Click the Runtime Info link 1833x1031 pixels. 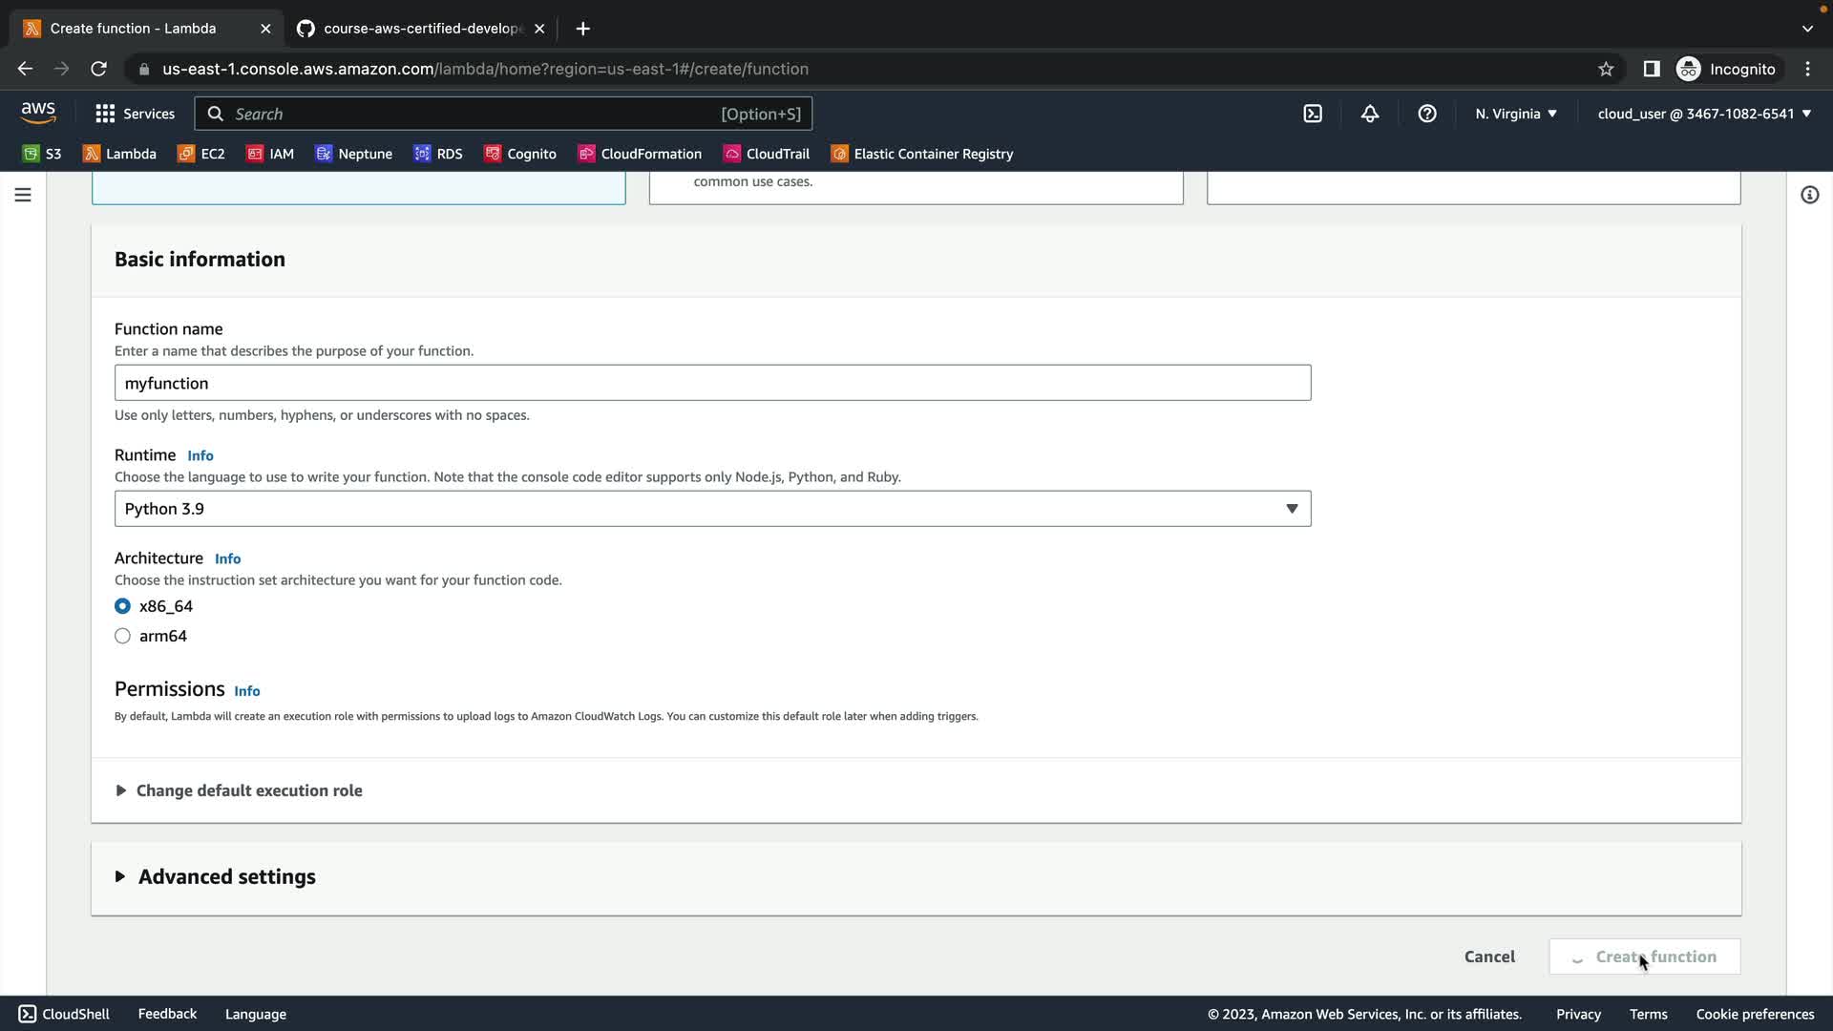point(200,455)
